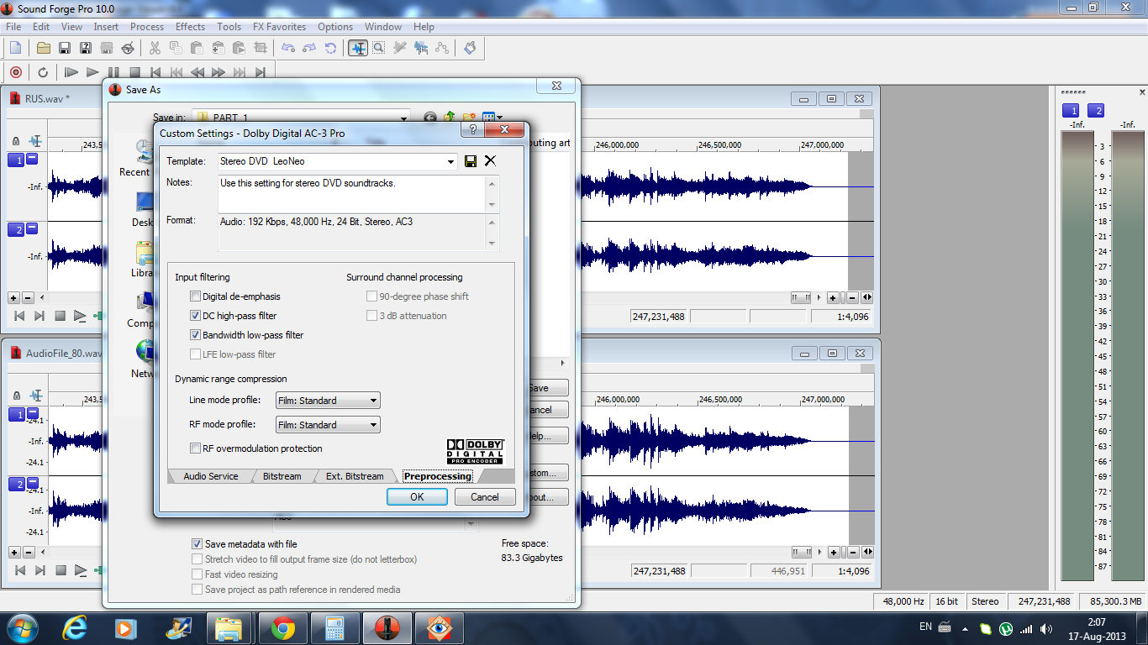Click Cancel in Custom Settings dialog

click(485, 496)
